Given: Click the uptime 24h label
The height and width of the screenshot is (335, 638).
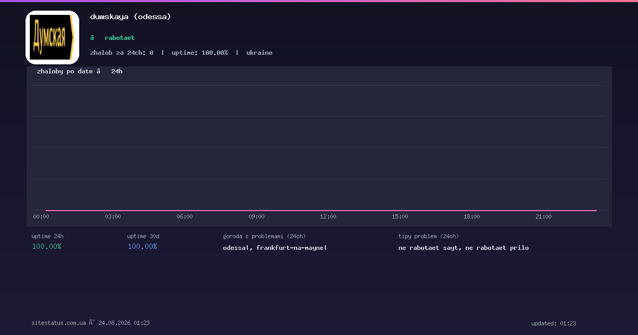Looking at the screenshot, I should coord(47,236).
